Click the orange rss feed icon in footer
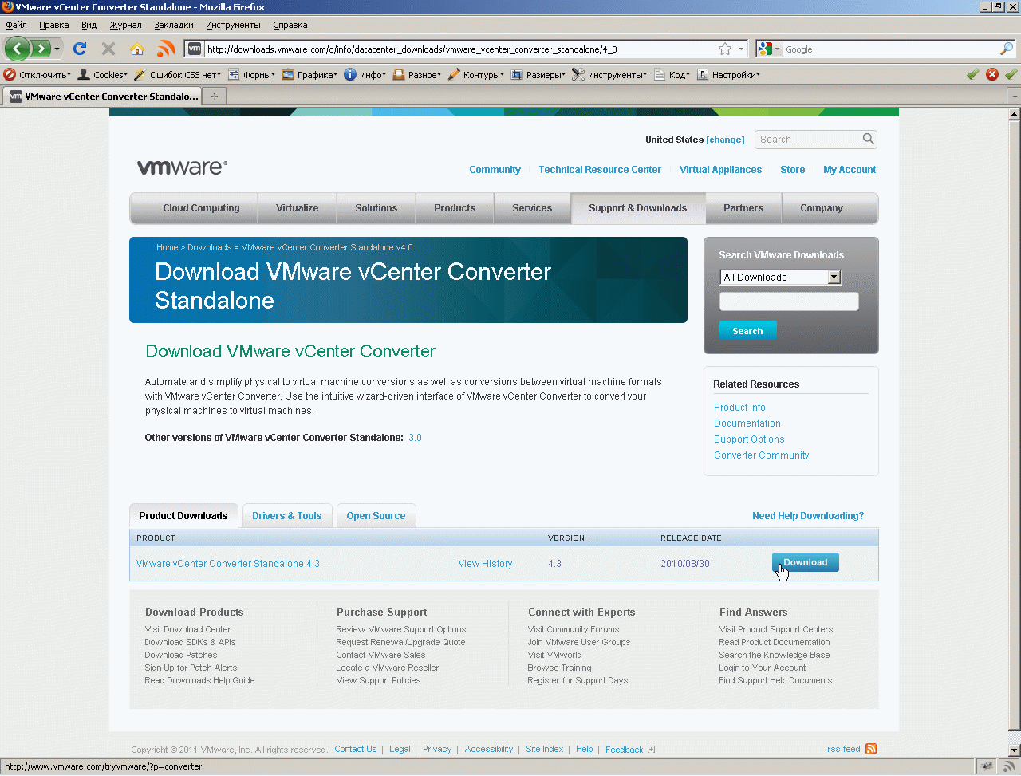1021x776 pixels. 871,749
